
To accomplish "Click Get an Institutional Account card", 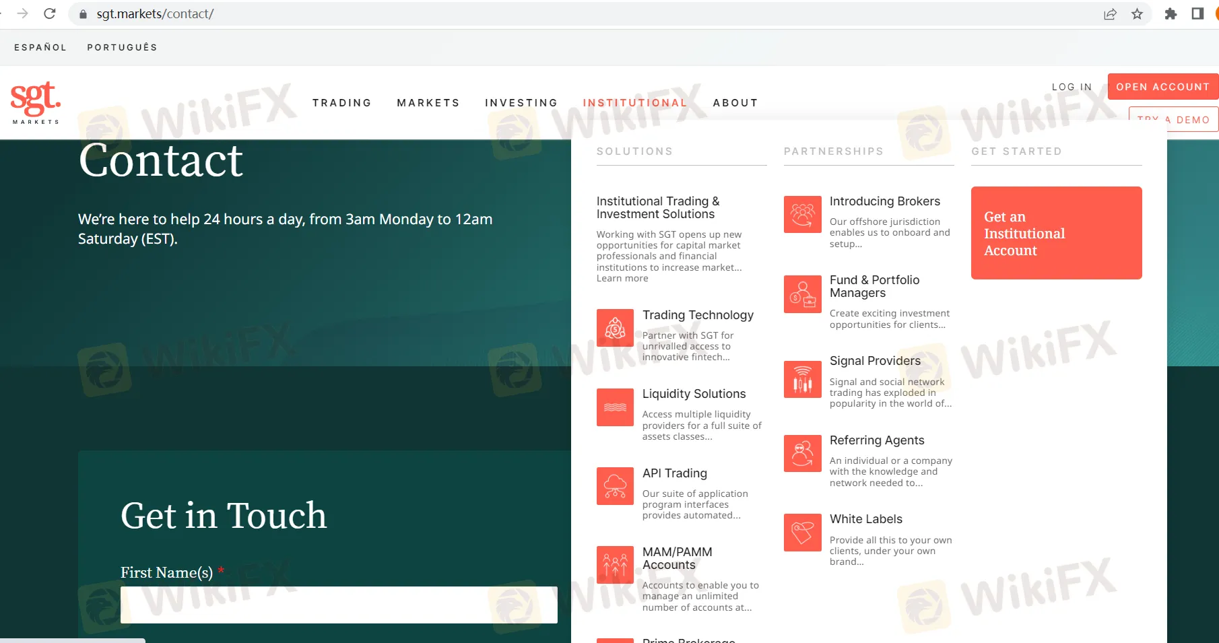I will tap(1056, 233).
